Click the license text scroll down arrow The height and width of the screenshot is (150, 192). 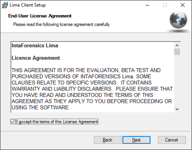point(177,109)
